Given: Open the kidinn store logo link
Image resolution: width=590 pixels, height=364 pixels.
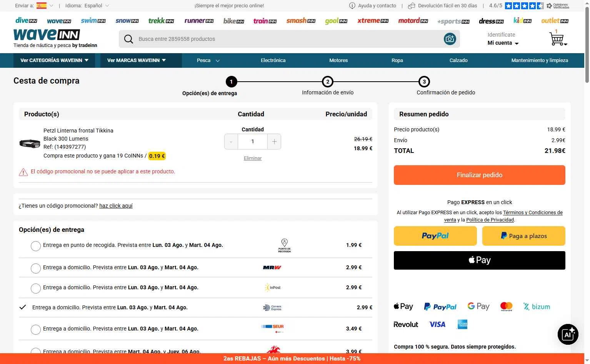Looking at the screenshot, I should coord(522,20).
